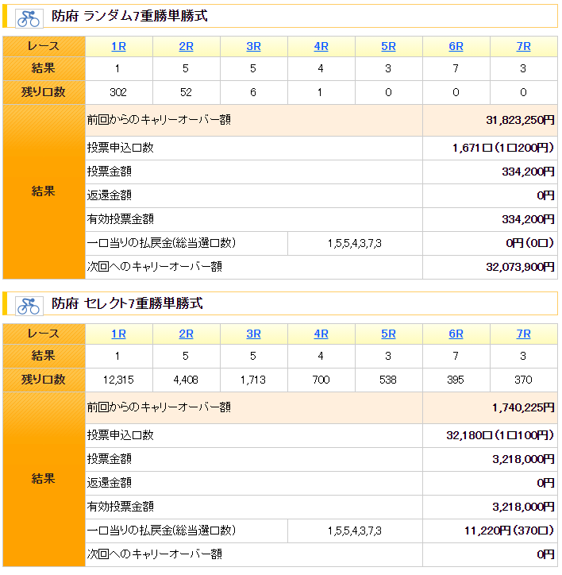The image size is (562, 575).
Task: Open the 2R link in the セレクト table
Action: (x=186, y=334)
